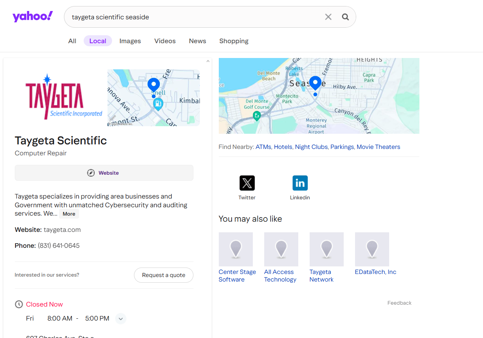Open the All results tab
Viewport: 483px width, 338px height.
72,41
